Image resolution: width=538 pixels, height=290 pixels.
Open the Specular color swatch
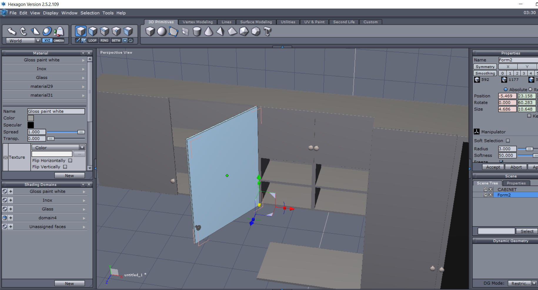coord(31,125)
